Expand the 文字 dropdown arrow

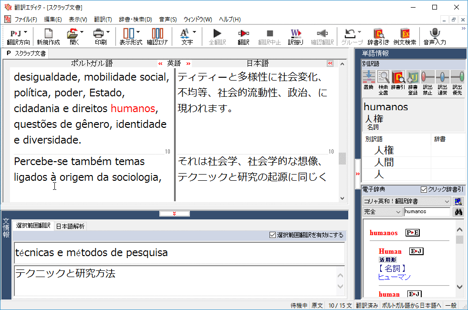194,32
